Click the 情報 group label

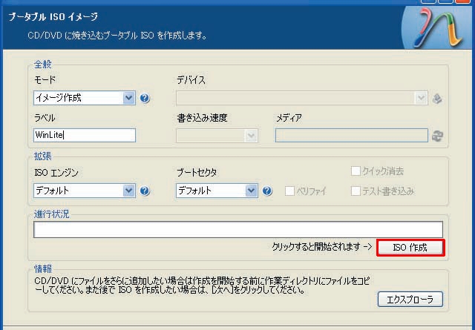[43, 268]
